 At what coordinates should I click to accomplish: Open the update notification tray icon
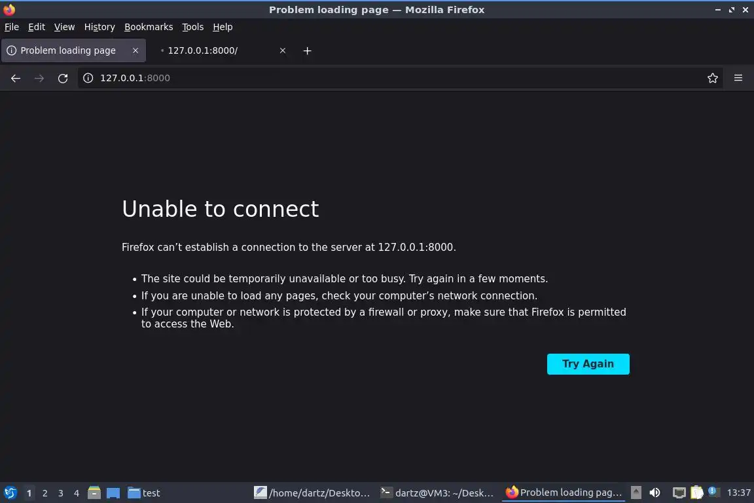(713, 491)
